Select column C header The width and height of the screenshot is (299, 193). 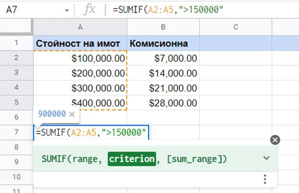(x=236, y=27)
